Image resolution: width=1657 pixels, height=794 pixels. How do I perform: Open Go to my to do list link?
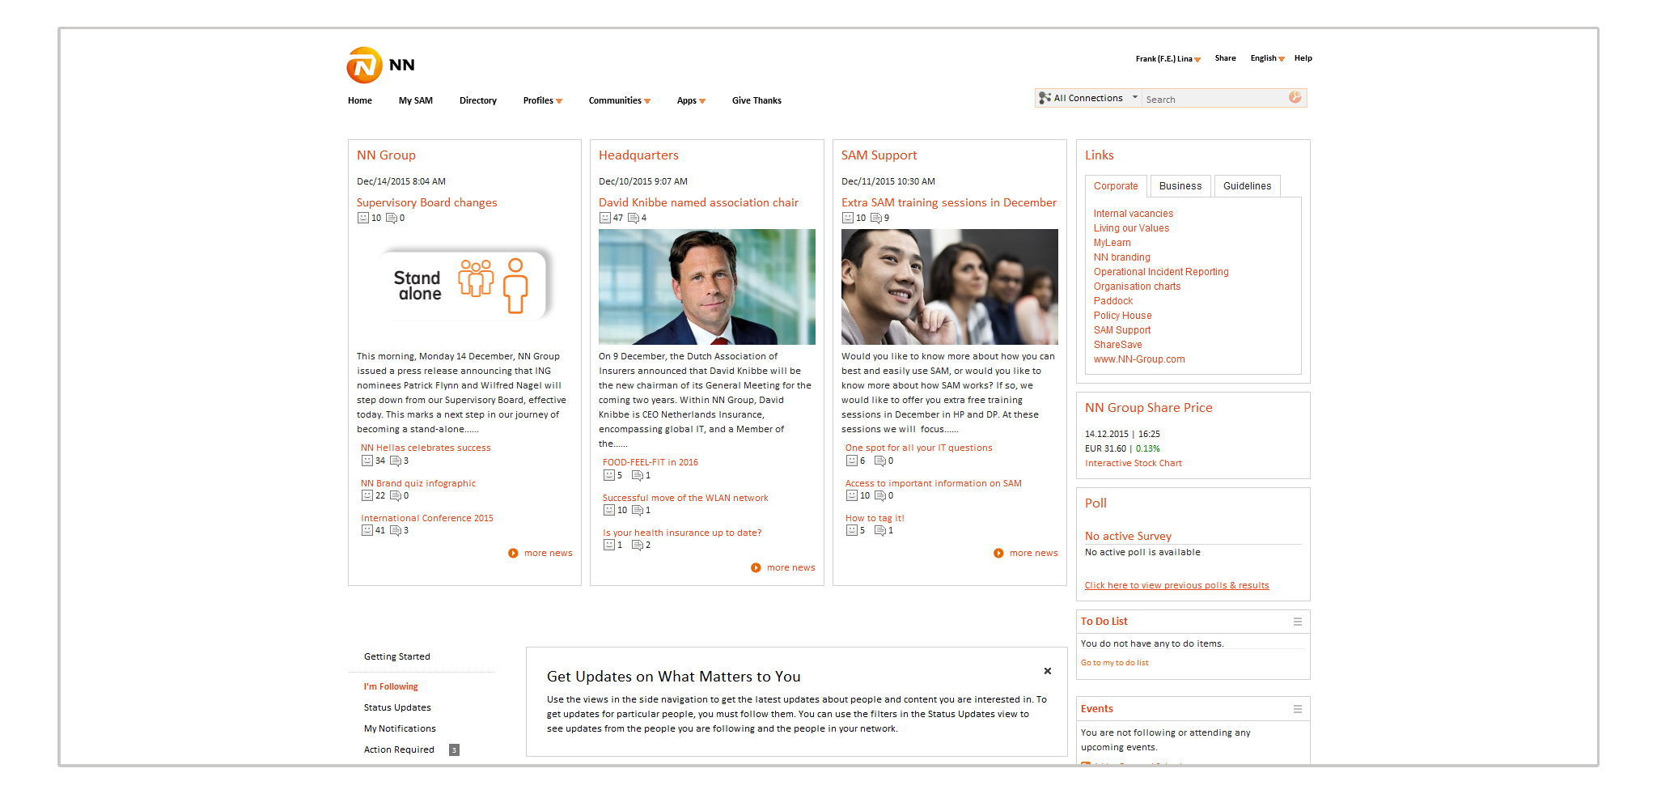pyautogui.click(x=1115, y=663)
